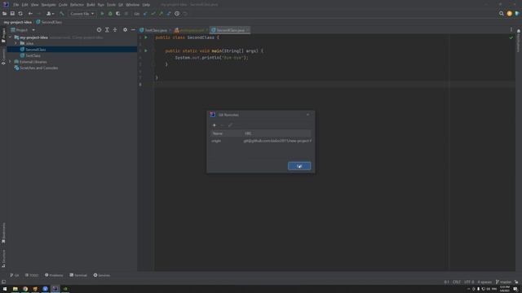
Task: Toggle the vertical Bookmarks tool window tab
Action: coord(3,233)
